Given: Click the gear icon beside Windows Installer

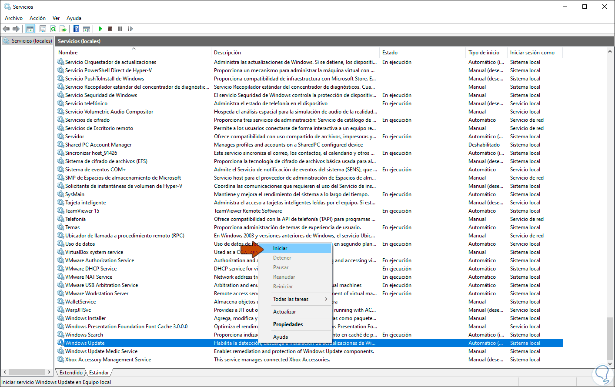Looking at the screenshot, I should click(x=61, y=318).
